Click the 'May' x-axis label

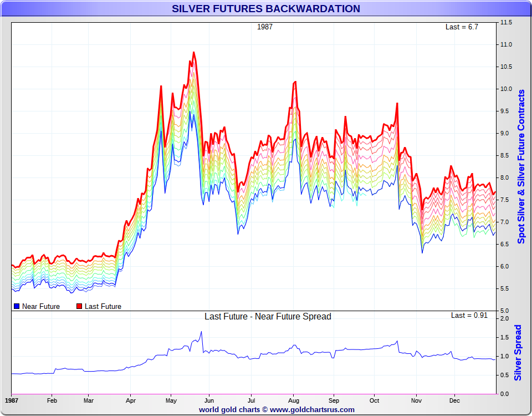(171, 400)
